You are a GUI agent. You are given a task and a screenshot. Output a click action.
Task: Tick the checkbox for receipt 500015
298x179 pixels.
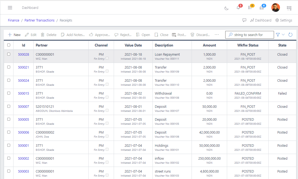pyautogui.click(x=9, y=93)
